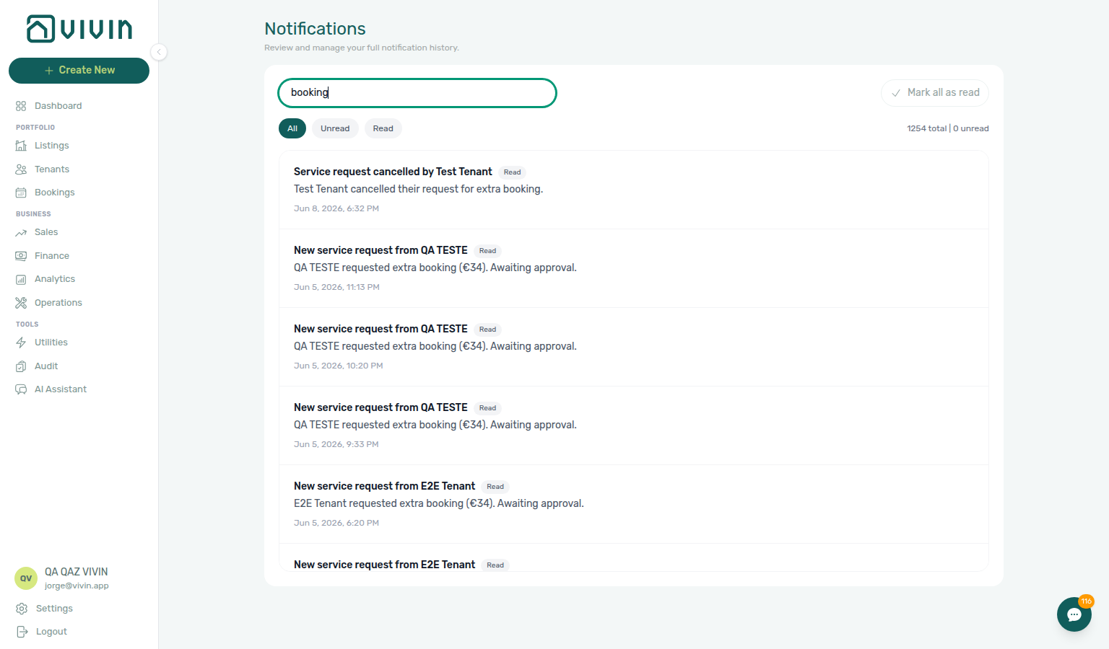The height and width of the screenshot is (649, 1109).
Task: Click the Listings building icon
Action: tap(21, 146)
